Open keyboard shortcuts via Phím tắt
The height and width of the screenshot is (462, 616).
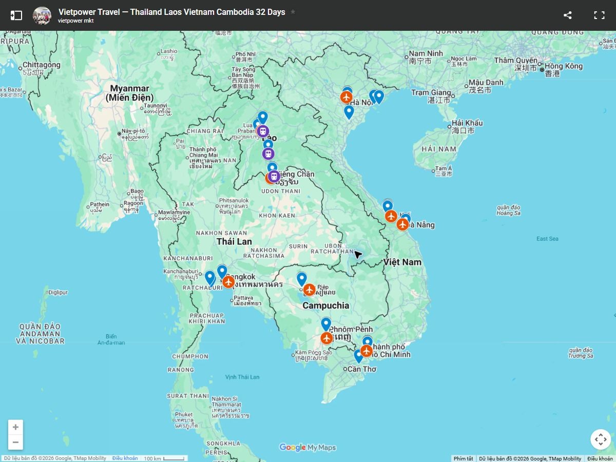tap(464, 458)
